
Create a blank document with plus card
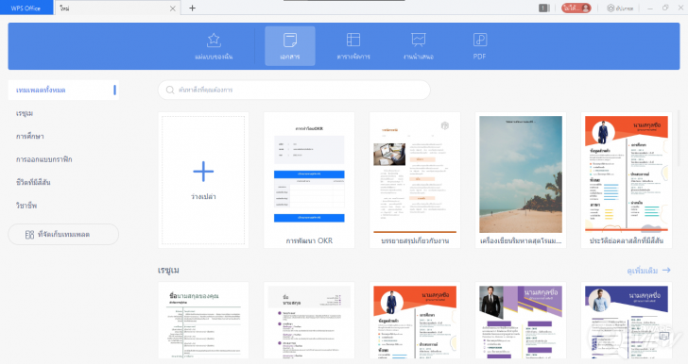203,180
